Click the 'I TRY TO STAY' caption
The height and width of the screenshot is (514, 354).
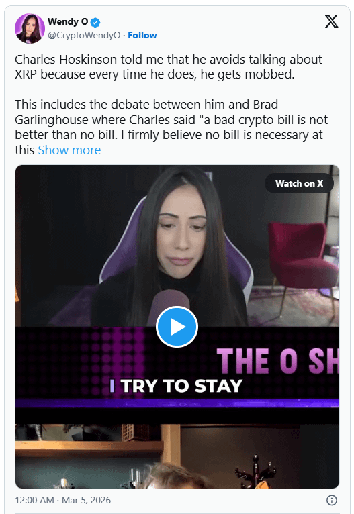[176, 386]
